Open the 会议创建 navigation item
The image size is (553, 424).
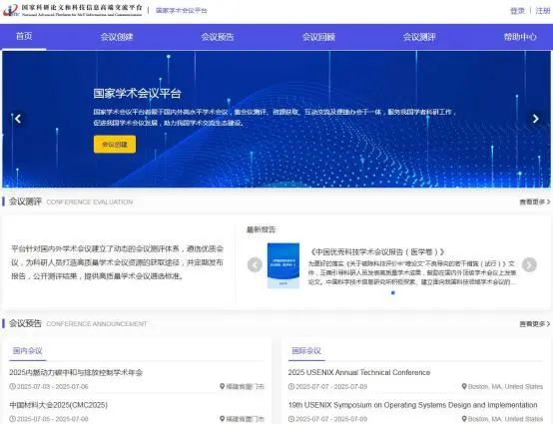[x=117, y=37]
